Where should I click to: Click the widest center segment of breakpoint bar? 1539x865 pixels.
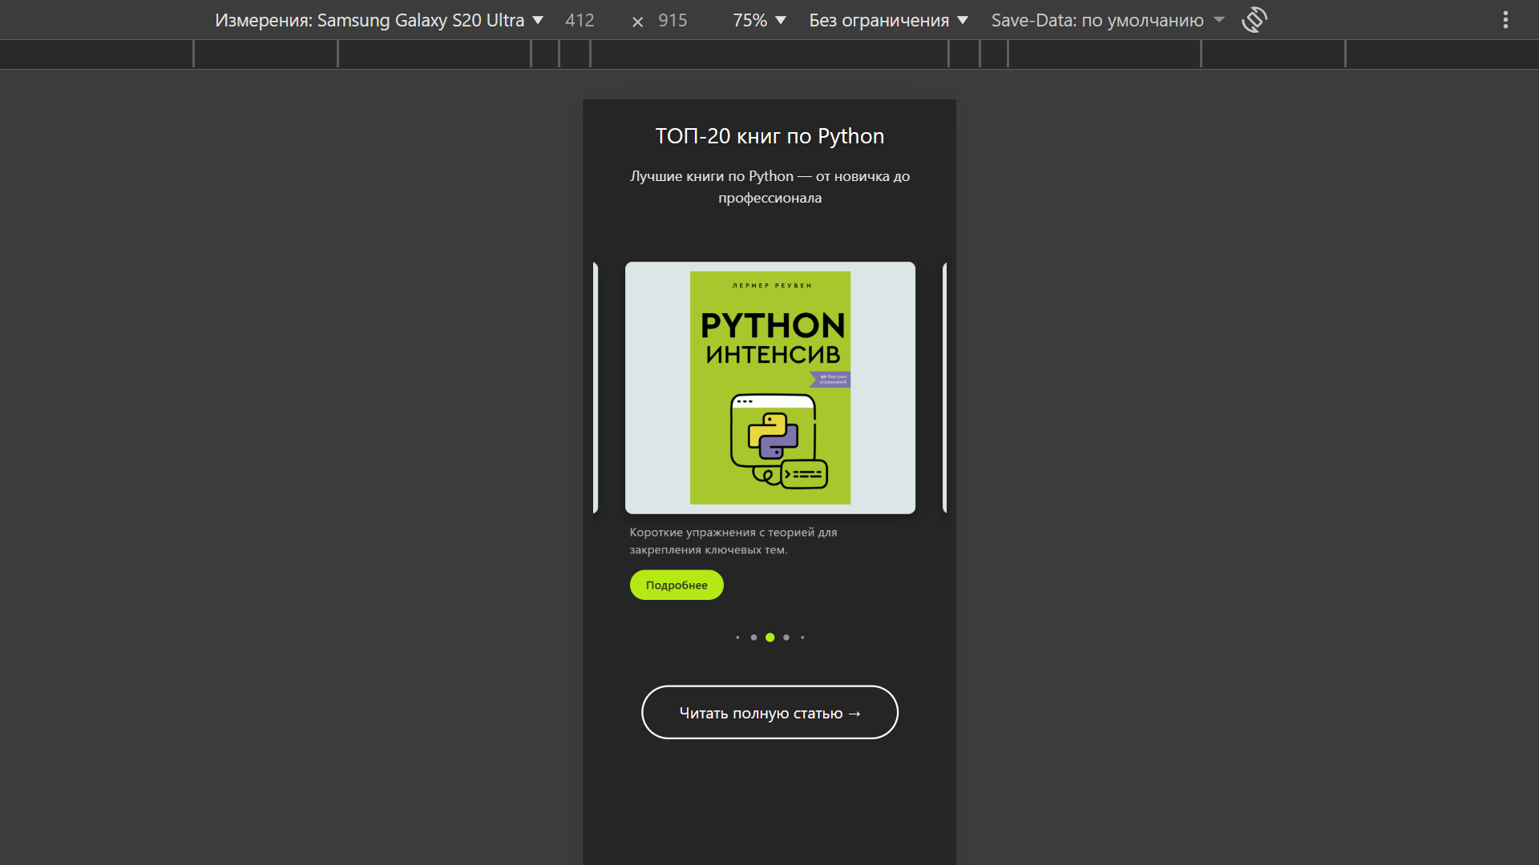(x=769, y=54)
